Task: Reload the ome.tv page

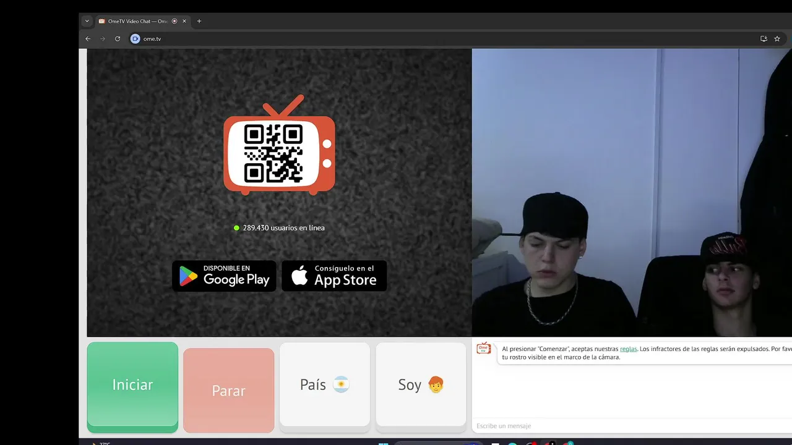Action: pyautogui.click(x=118, y=38)
